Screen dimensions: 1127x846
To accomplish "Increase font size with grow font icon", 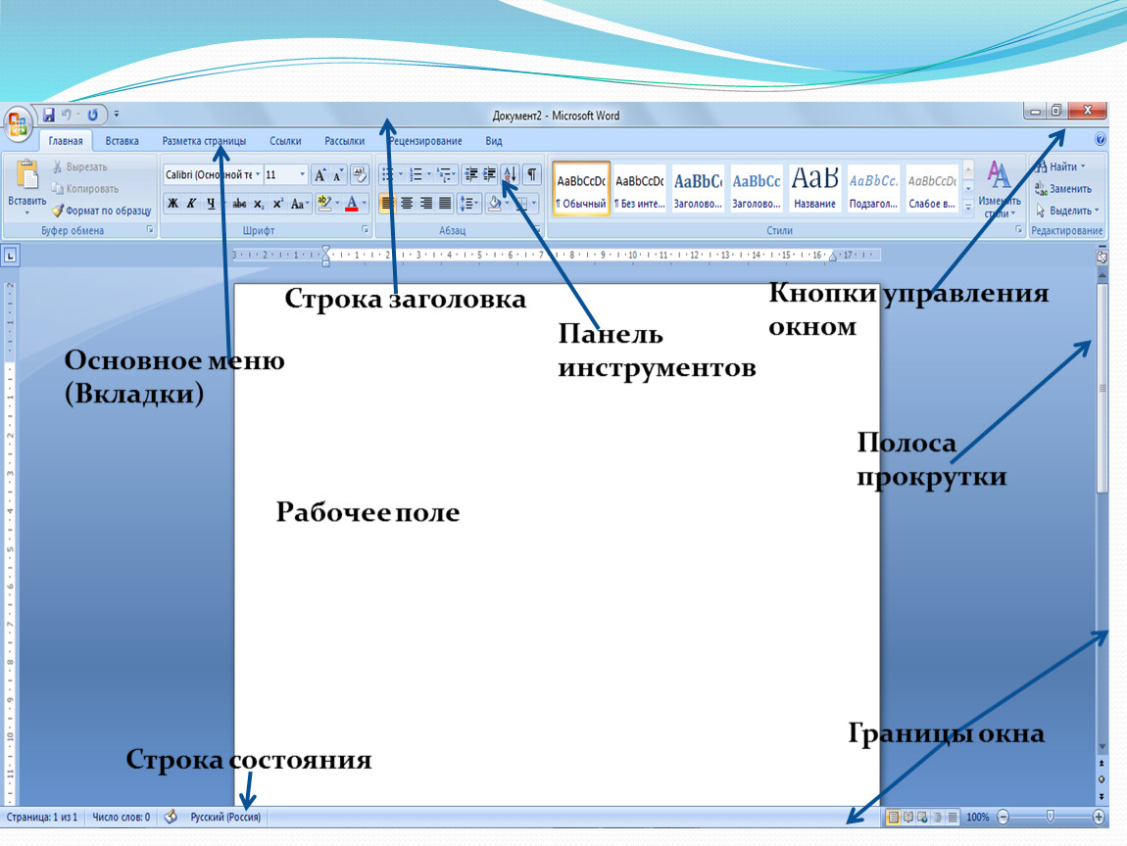I will tap(320, 174).
